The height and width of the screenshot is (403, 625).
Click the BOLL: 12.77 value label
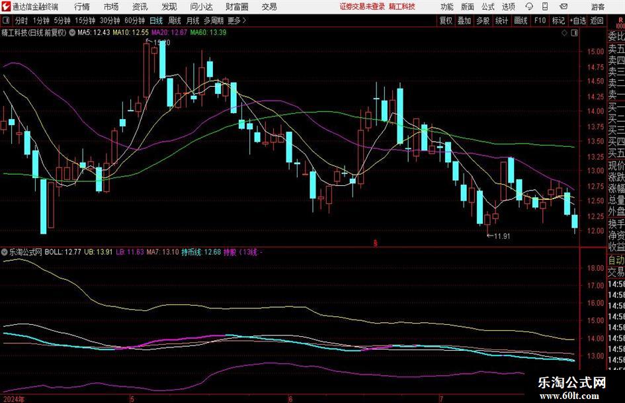click(x=63, y=252)
